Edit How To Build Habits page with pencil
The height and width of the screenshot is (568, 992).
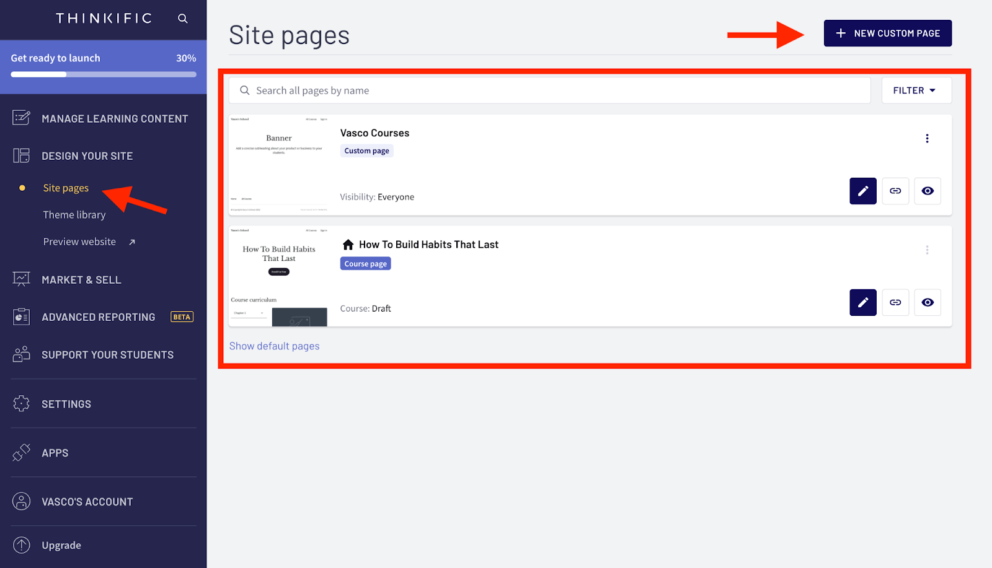pos(862,302)
